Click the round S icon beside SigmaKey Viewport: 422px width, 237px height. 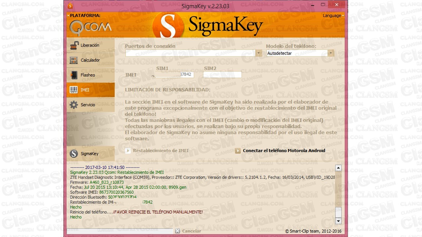(x=74, y=154)
